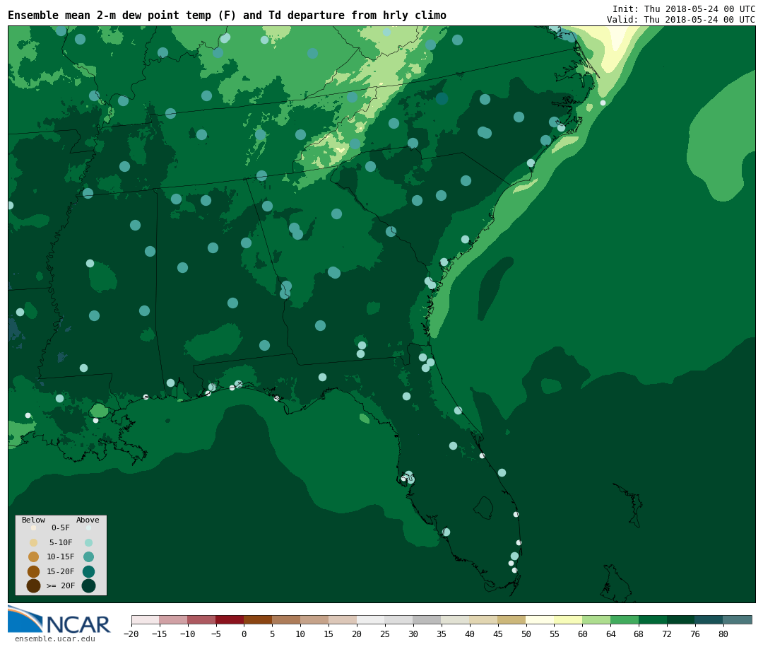Click the -20 to -15 colorbar swatch
Image resolution: width=763 pixels, height=647 pixels.
pos(146,619)
